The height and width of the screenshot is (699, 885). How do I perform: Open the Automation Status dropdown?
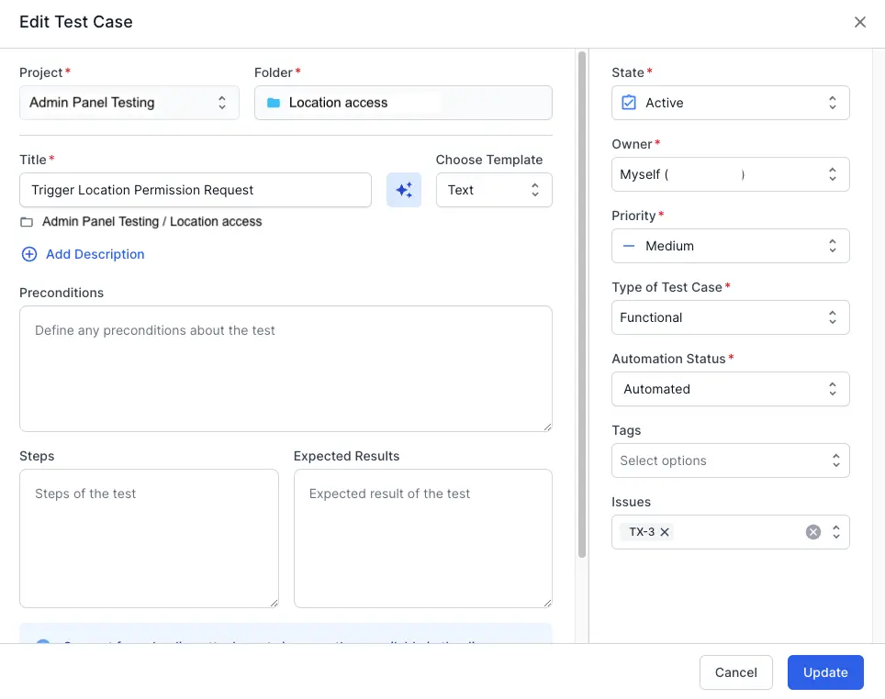click(x=730, y=389)
